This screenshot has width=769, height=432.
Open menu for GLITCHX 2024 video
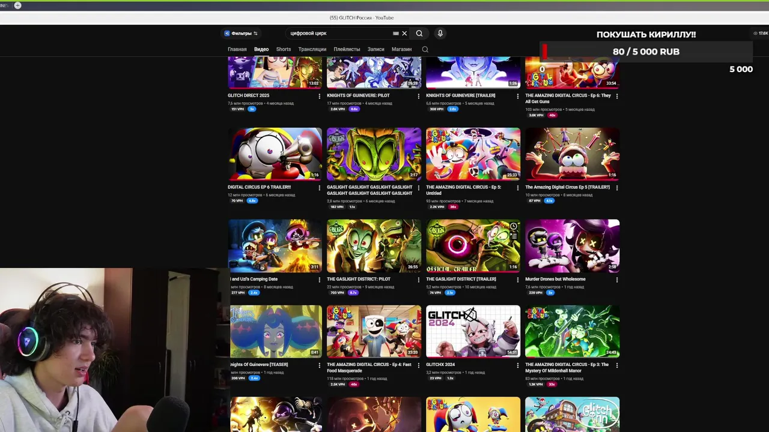click(518, 365)
